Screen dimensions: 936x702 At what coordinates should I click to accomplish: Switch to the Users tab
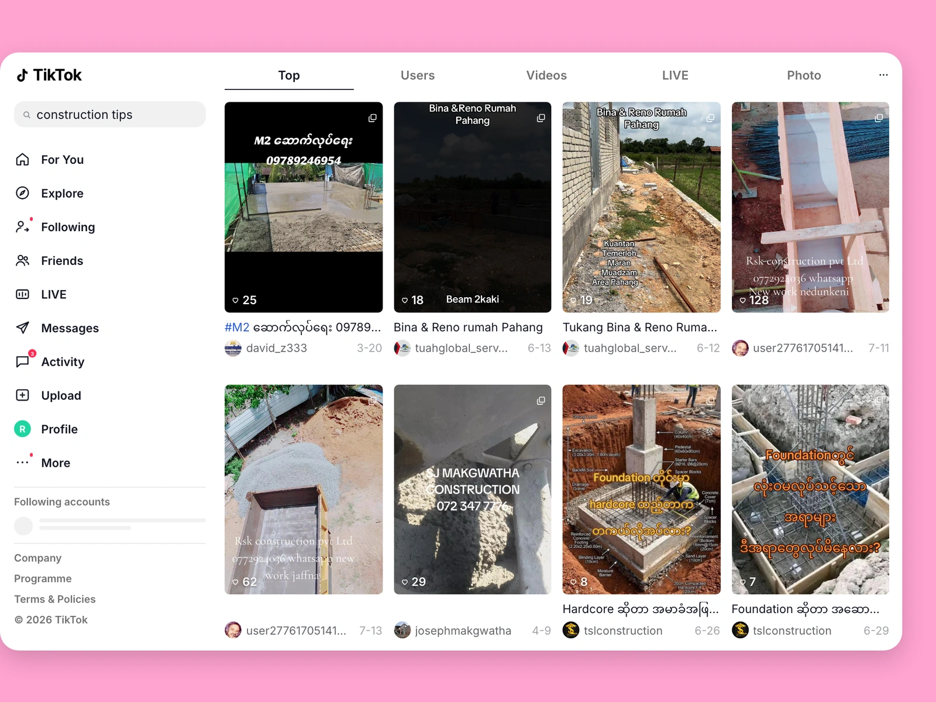click(418, 75)
